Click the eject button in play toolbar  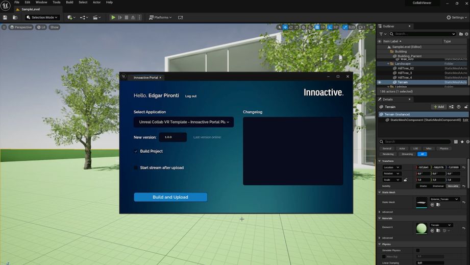(x=133, y=17)
